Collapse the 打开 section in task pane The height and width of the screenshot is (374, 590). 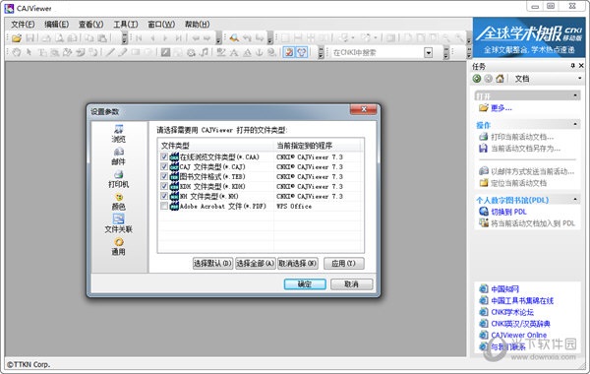pos(575,95)
